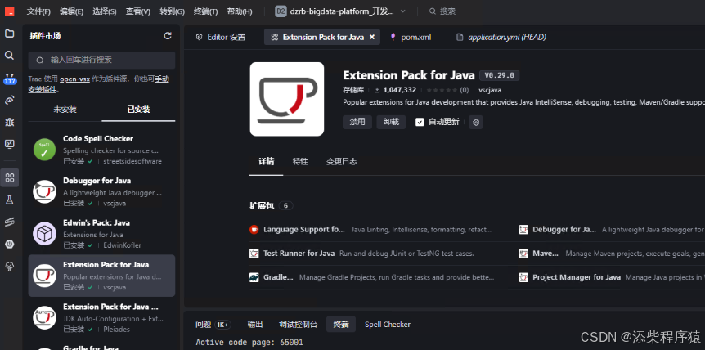Viewport: 705px width, 350px height.
Task: Open the tree icon in sidebar
Action: tap(10, 267)
